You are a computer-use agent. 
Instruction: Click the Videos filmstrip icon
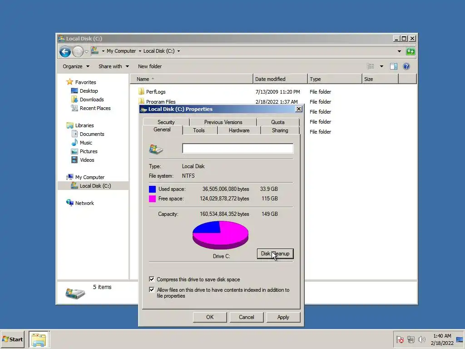pyautogui.click(x=74, y=160)
